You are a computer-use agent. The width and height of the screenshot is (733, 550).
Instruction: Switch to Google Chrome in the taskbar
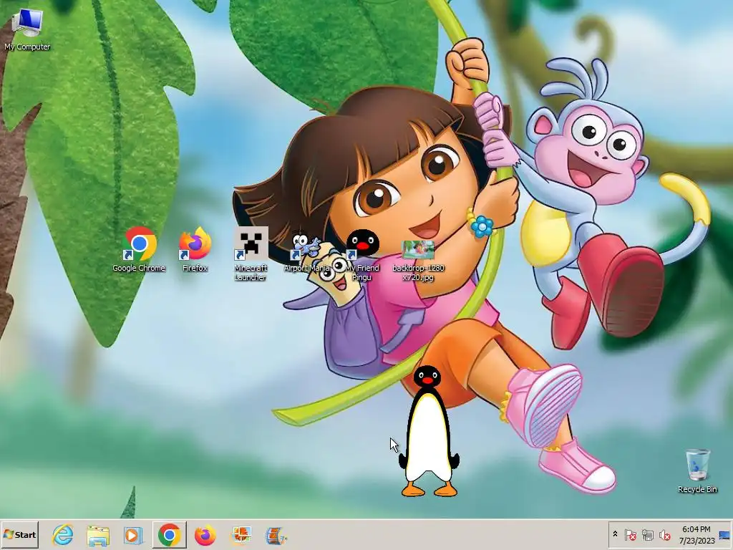169,534
